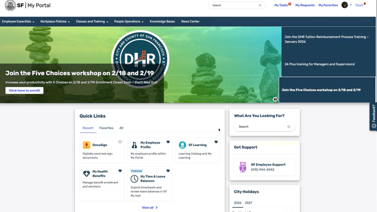
Task: Pause the banner carousel
Action: [x=275, y=100]
